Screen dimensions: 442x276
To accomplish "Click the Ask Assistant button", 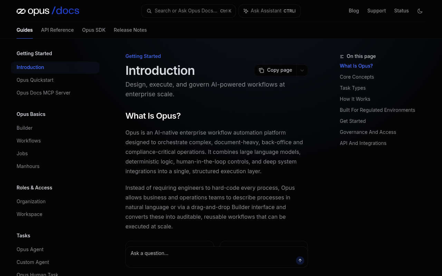I will 270,11.
